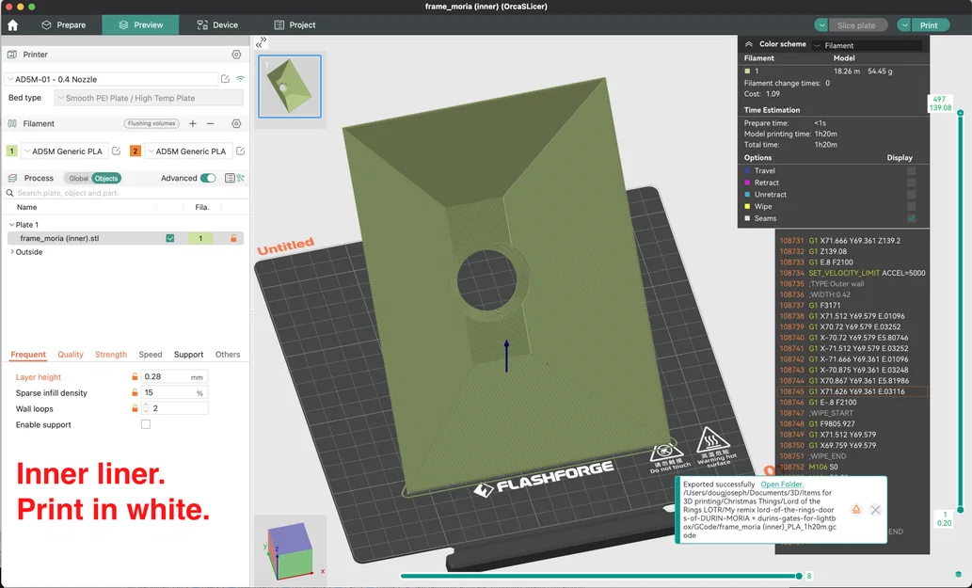Screen dimensions: 972x588
Task: Click Sparse infill density lock icon
Action: (135, 393)
